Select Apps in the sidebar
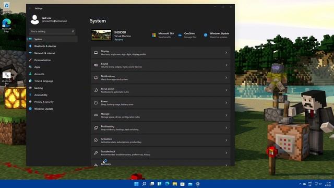334x188 pixels. [x=52, y=67]
